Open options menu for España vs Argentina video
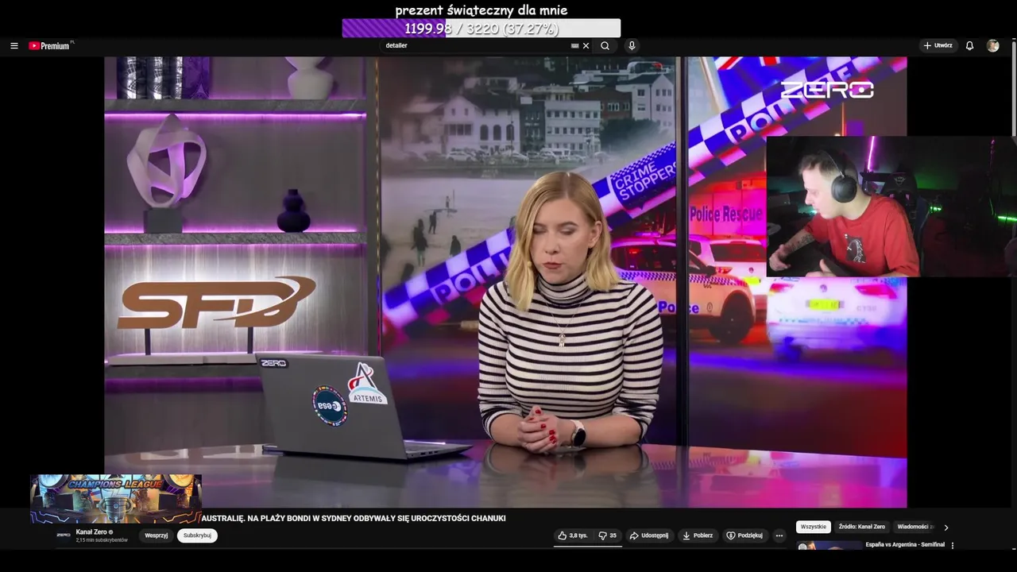 coord(953,546)
